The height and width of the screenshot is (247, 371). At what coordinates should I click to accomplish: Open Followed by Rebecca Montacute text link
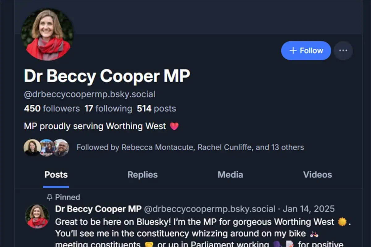(x=190, y=147)
